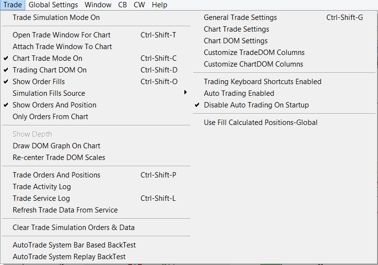Image resolution: width=378 pixels, height=265 pixels.
Task: Open Chart DOM Settings
Action: coord(235,41)
